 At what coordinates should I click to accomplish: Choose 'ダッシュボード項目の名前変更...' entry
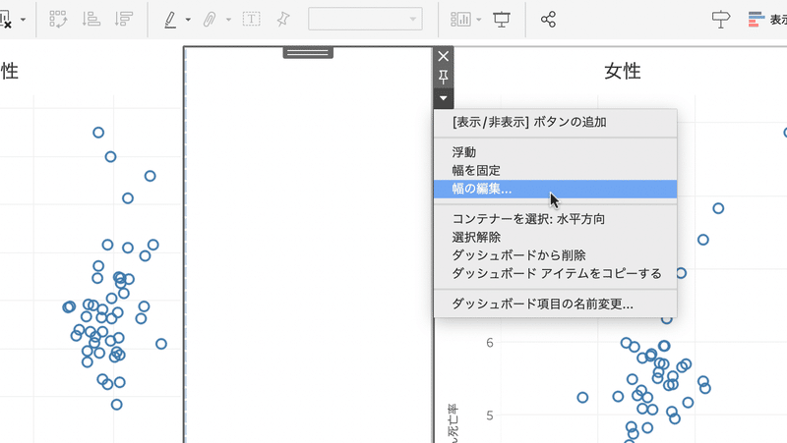pos(555,304)
